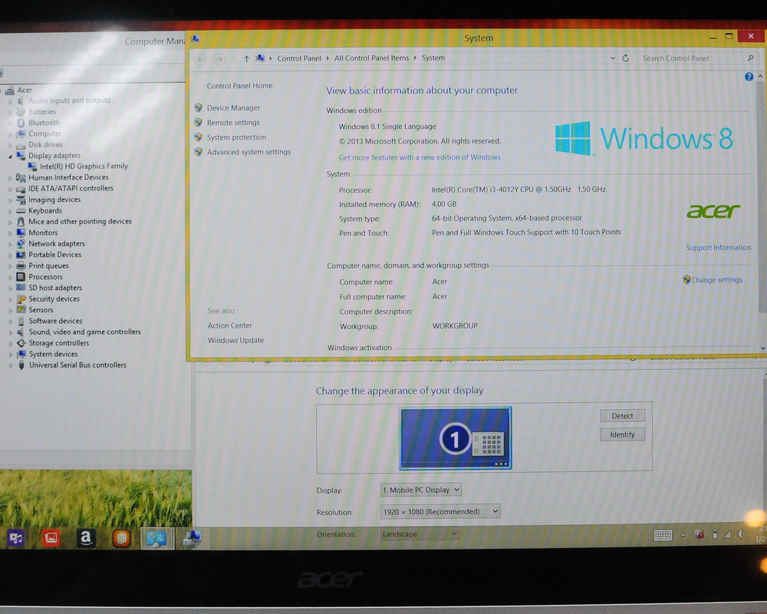767x614 pixels.
Task: Select Sound, video and game controllers
Action: (x=84, y=332)
